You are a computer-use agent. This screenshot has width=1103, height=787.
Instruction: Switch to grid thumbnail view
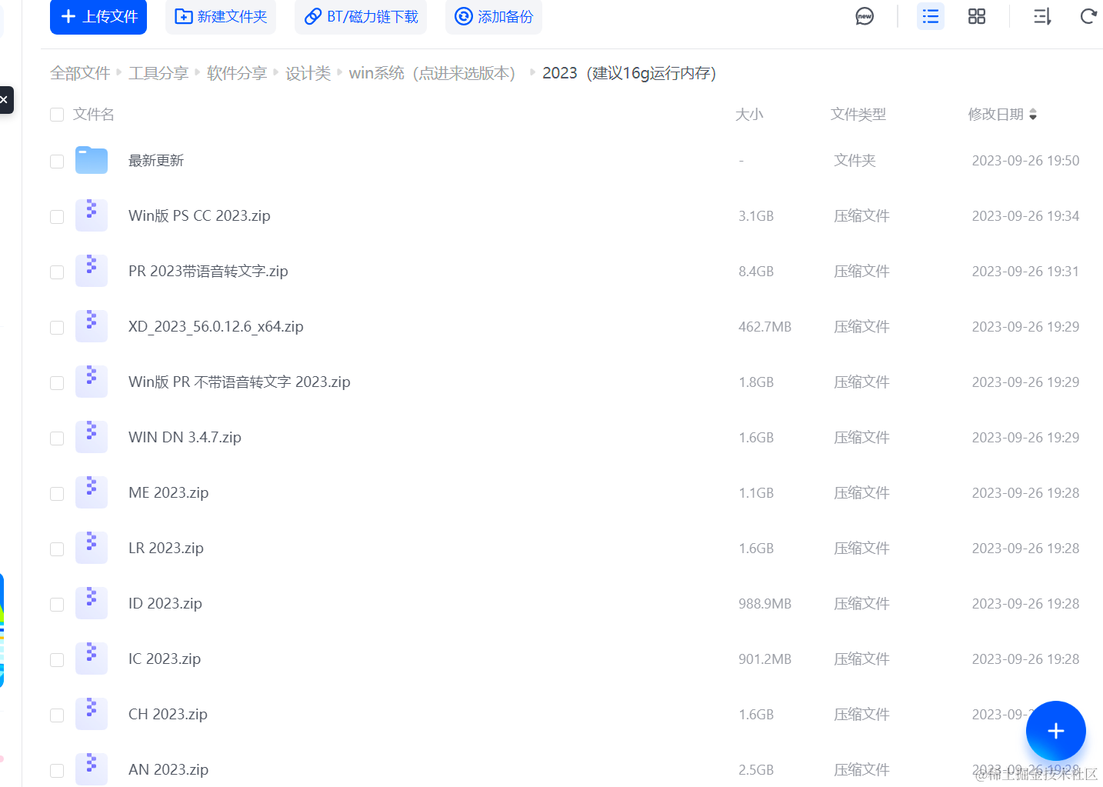pos(977,16)
